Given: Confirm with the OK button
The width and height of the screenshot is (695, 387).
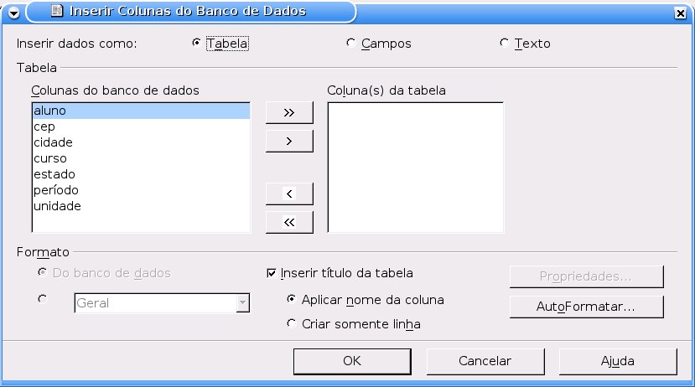Looking at the screenshot, I should [352, 361].
